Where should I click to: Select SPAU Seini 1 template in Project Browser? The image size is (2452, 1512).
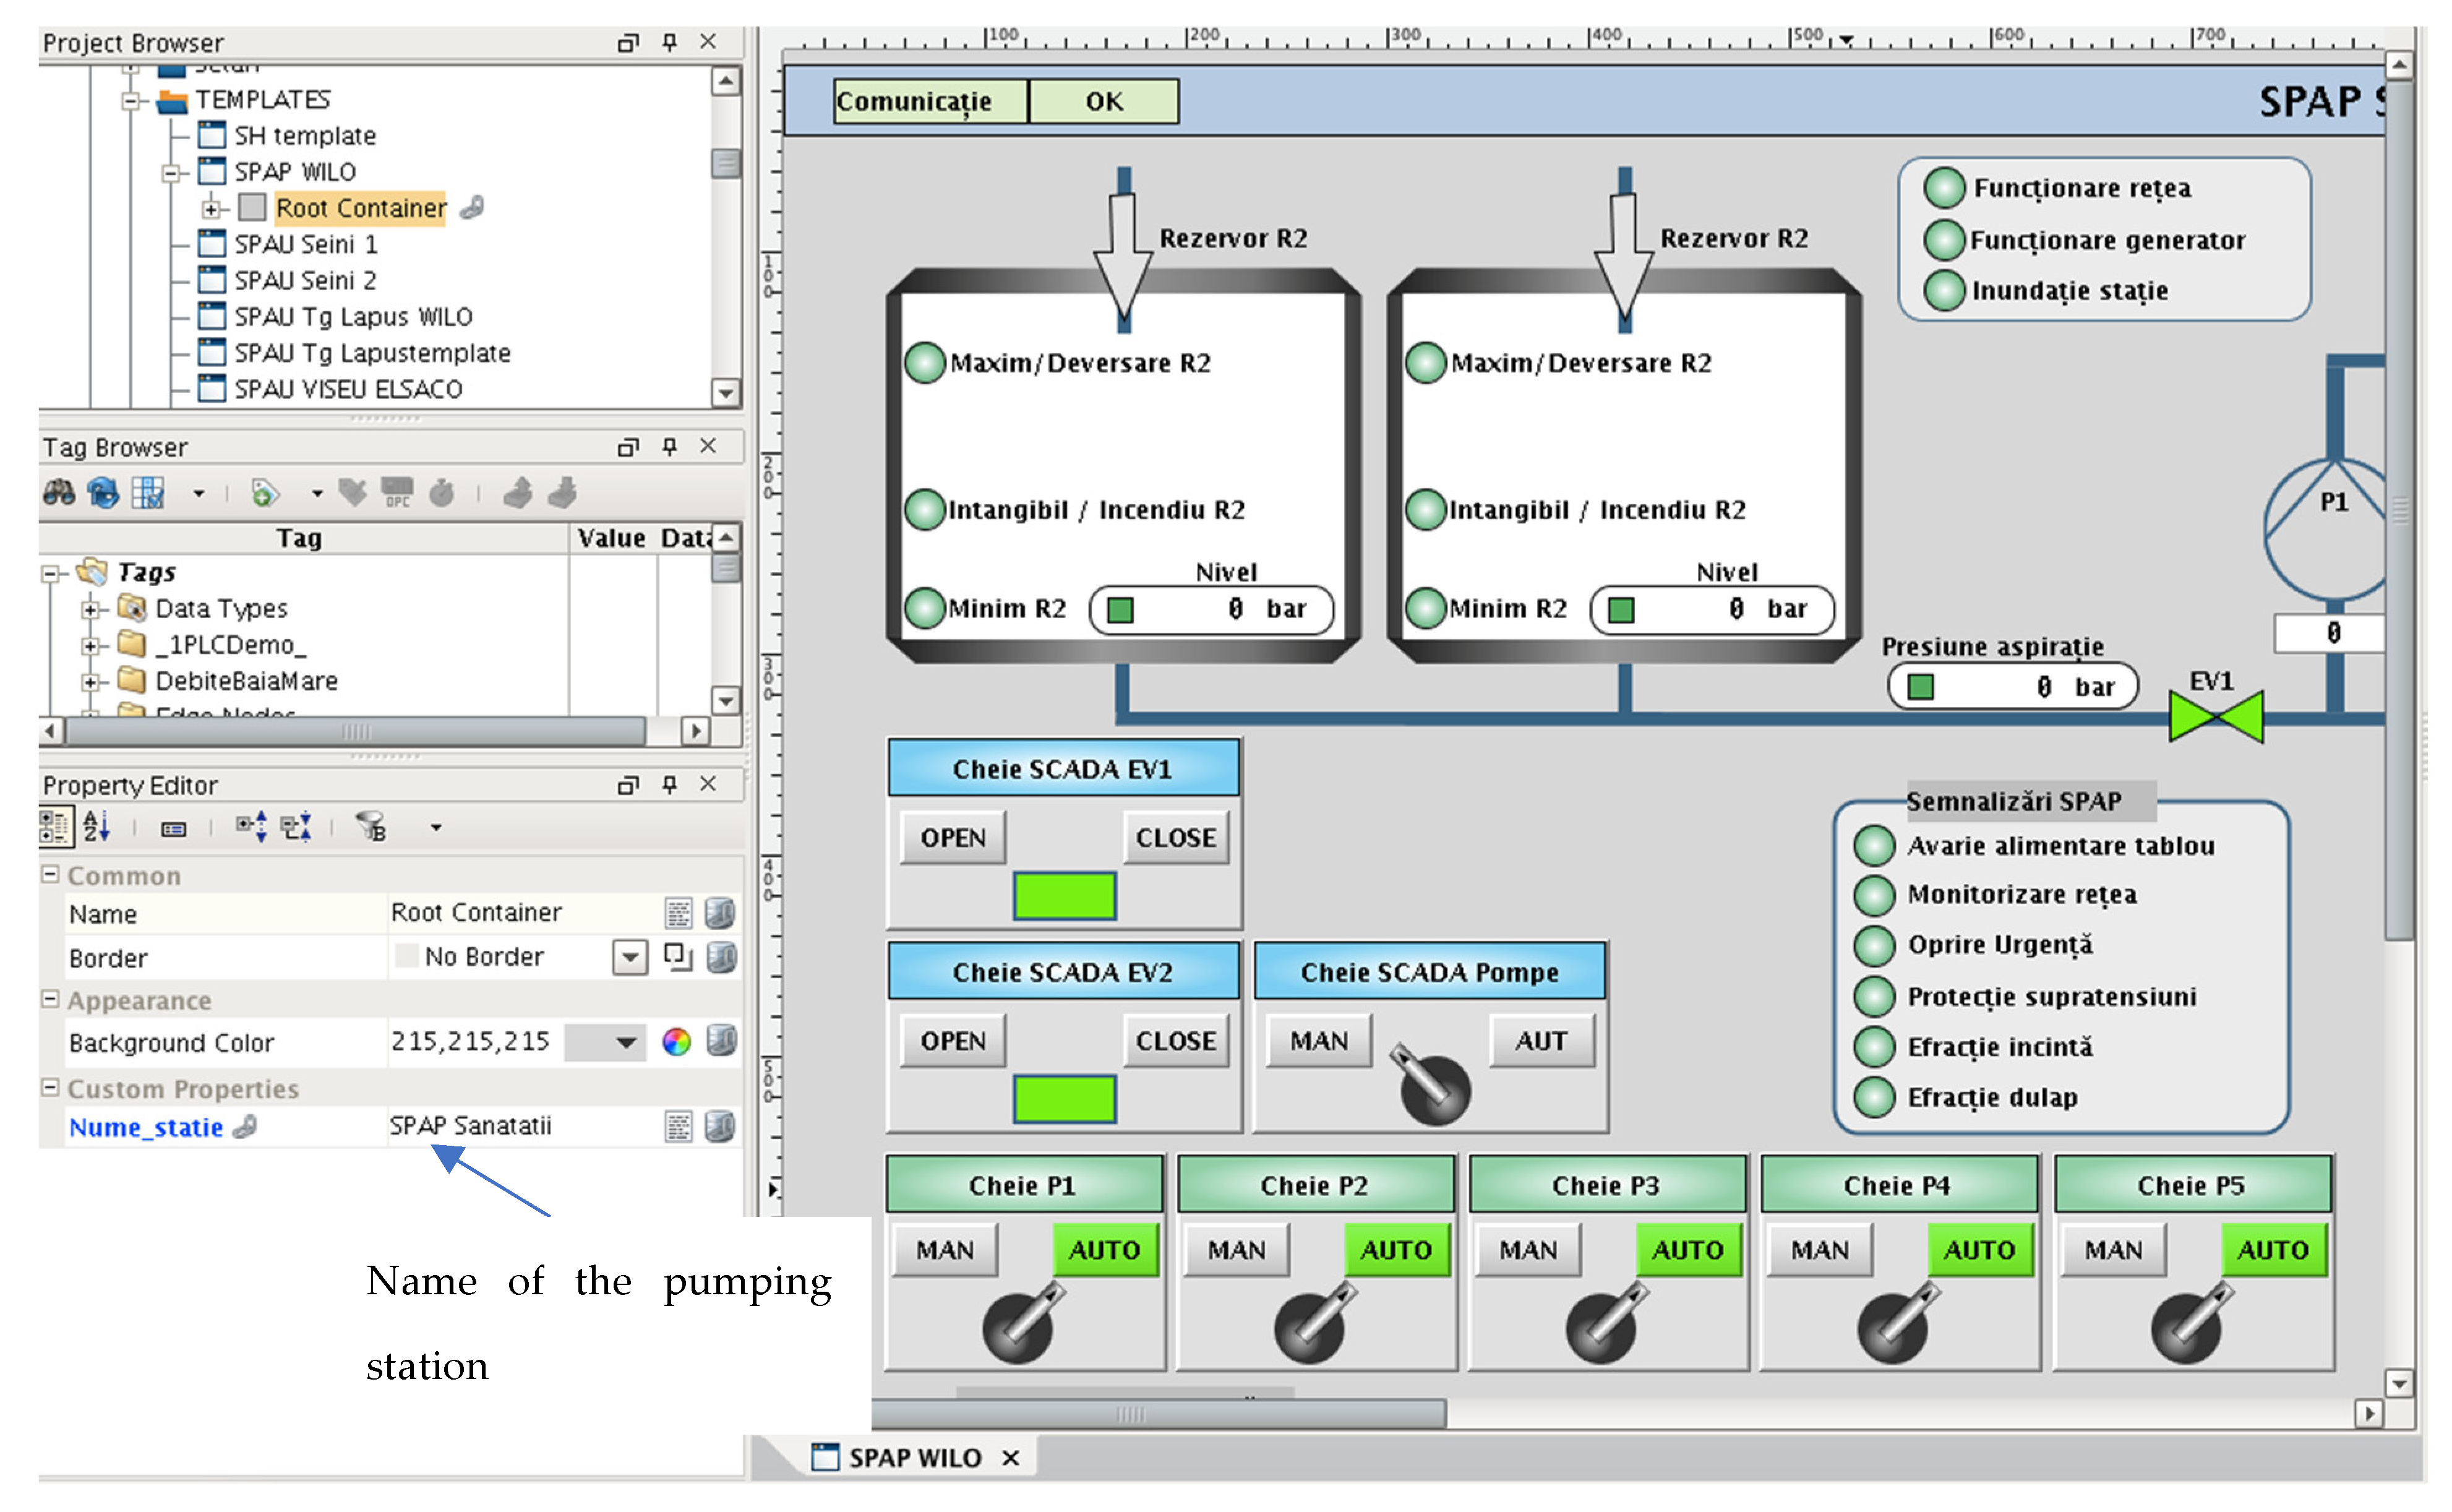pyautogui.click(x=305, y=244)
